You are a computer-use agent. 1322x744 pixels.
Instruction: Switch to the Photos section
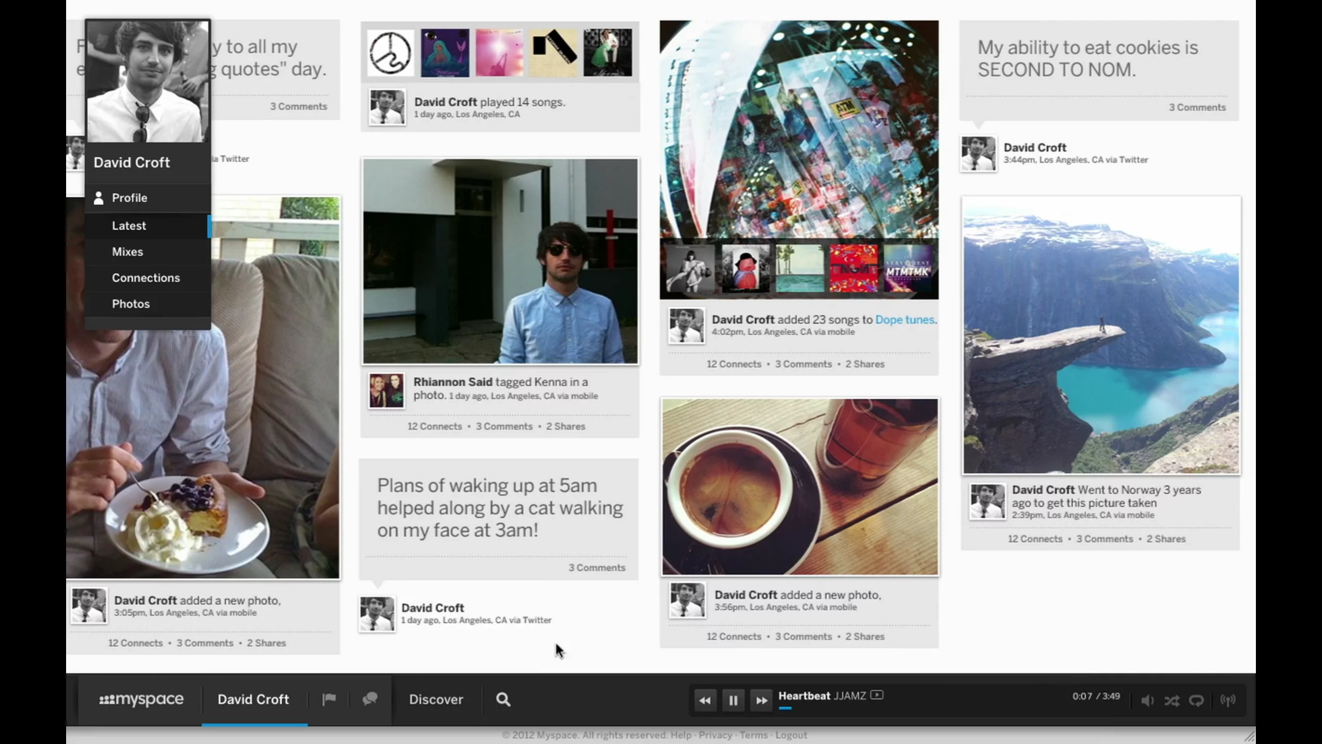(131, 304)
